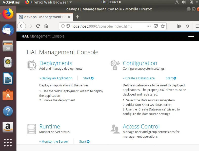Viewport: 199px width, 151px height.
Task: Collapse the Create a Datasource section
Action: coord(139,78)
